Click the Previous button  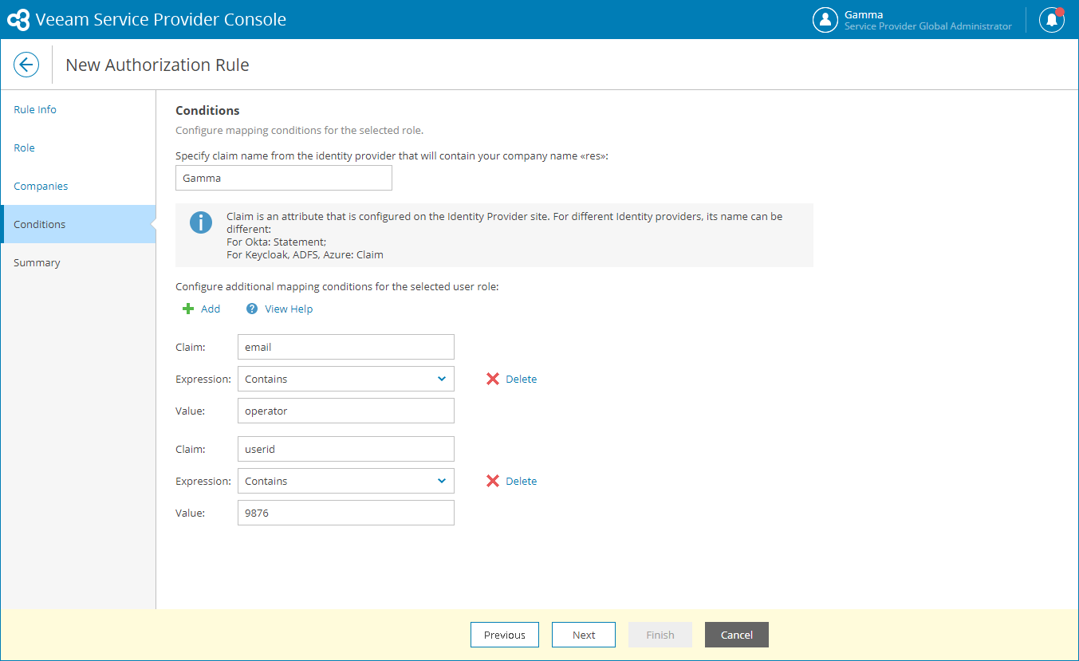(x=504, y=635)
